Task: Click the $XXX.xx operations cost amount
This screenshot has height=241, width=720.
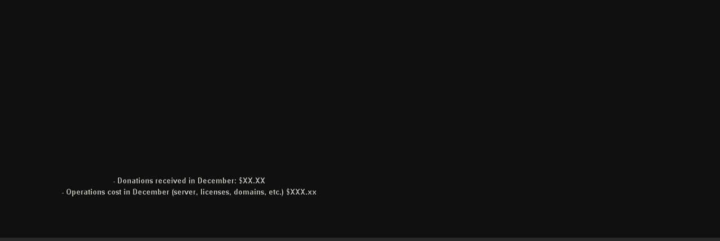Action: point(301,192)
